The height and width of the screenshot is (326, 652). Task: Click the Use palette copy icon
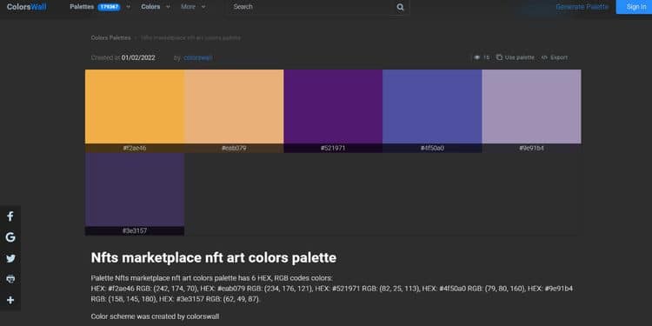[x=499, y=57]
